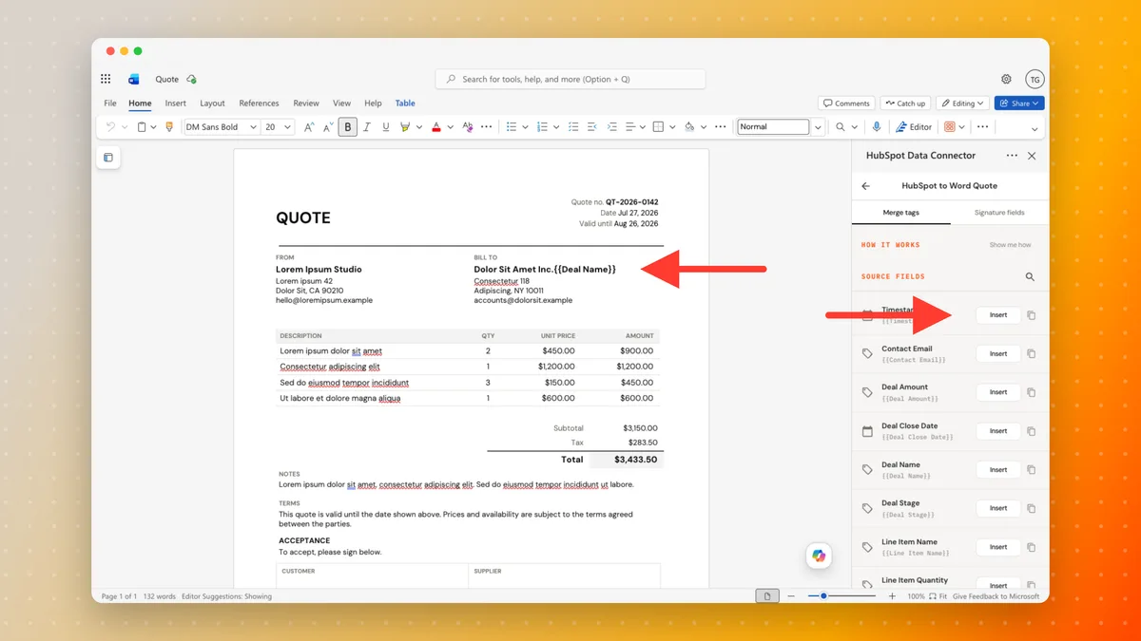This screenshot has width=1141, height=641.
Task: Click the Find magnifier icon
Action: (841, 126)
